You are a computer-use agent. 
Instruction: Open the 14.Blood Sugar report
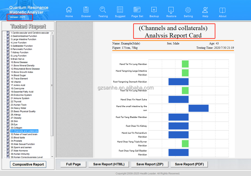(18, 75)
